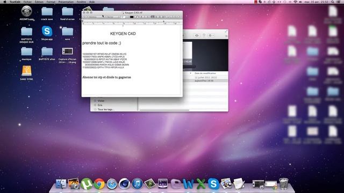Open the black text color swatch
Viewport: 344px width, 193px height.
pos(132,17)
